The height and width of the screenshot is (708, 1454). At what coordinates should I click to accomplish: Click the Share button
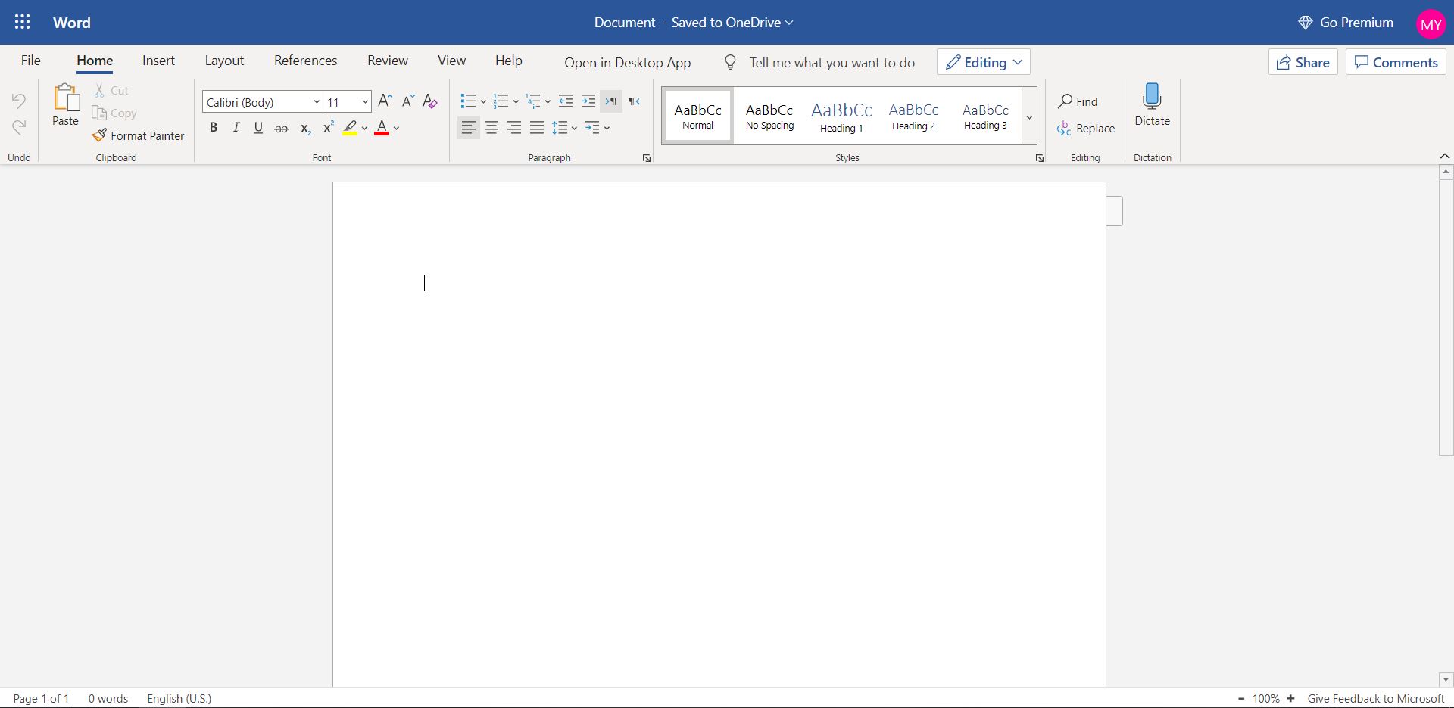(1303, 62)
